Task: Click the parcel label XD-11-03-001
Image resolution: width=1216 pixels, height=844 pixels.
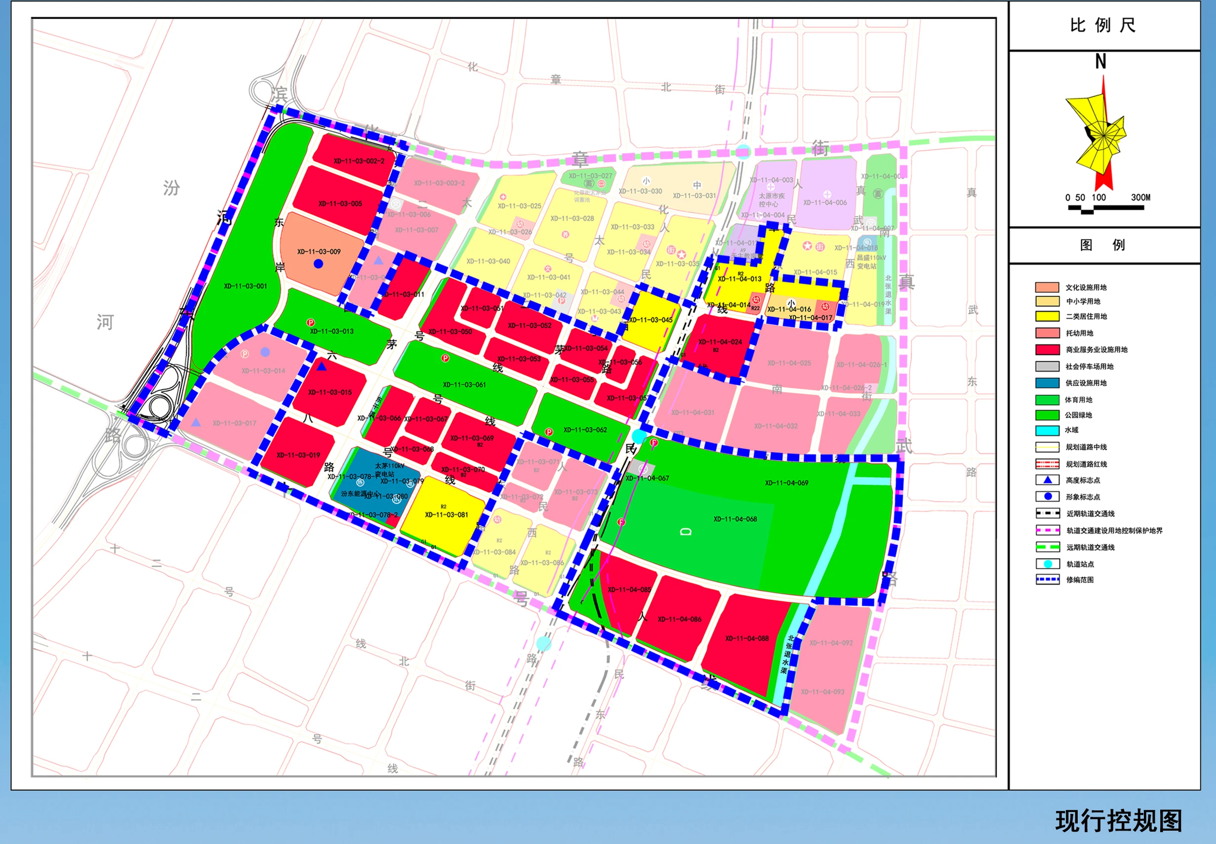Action: 245,286
